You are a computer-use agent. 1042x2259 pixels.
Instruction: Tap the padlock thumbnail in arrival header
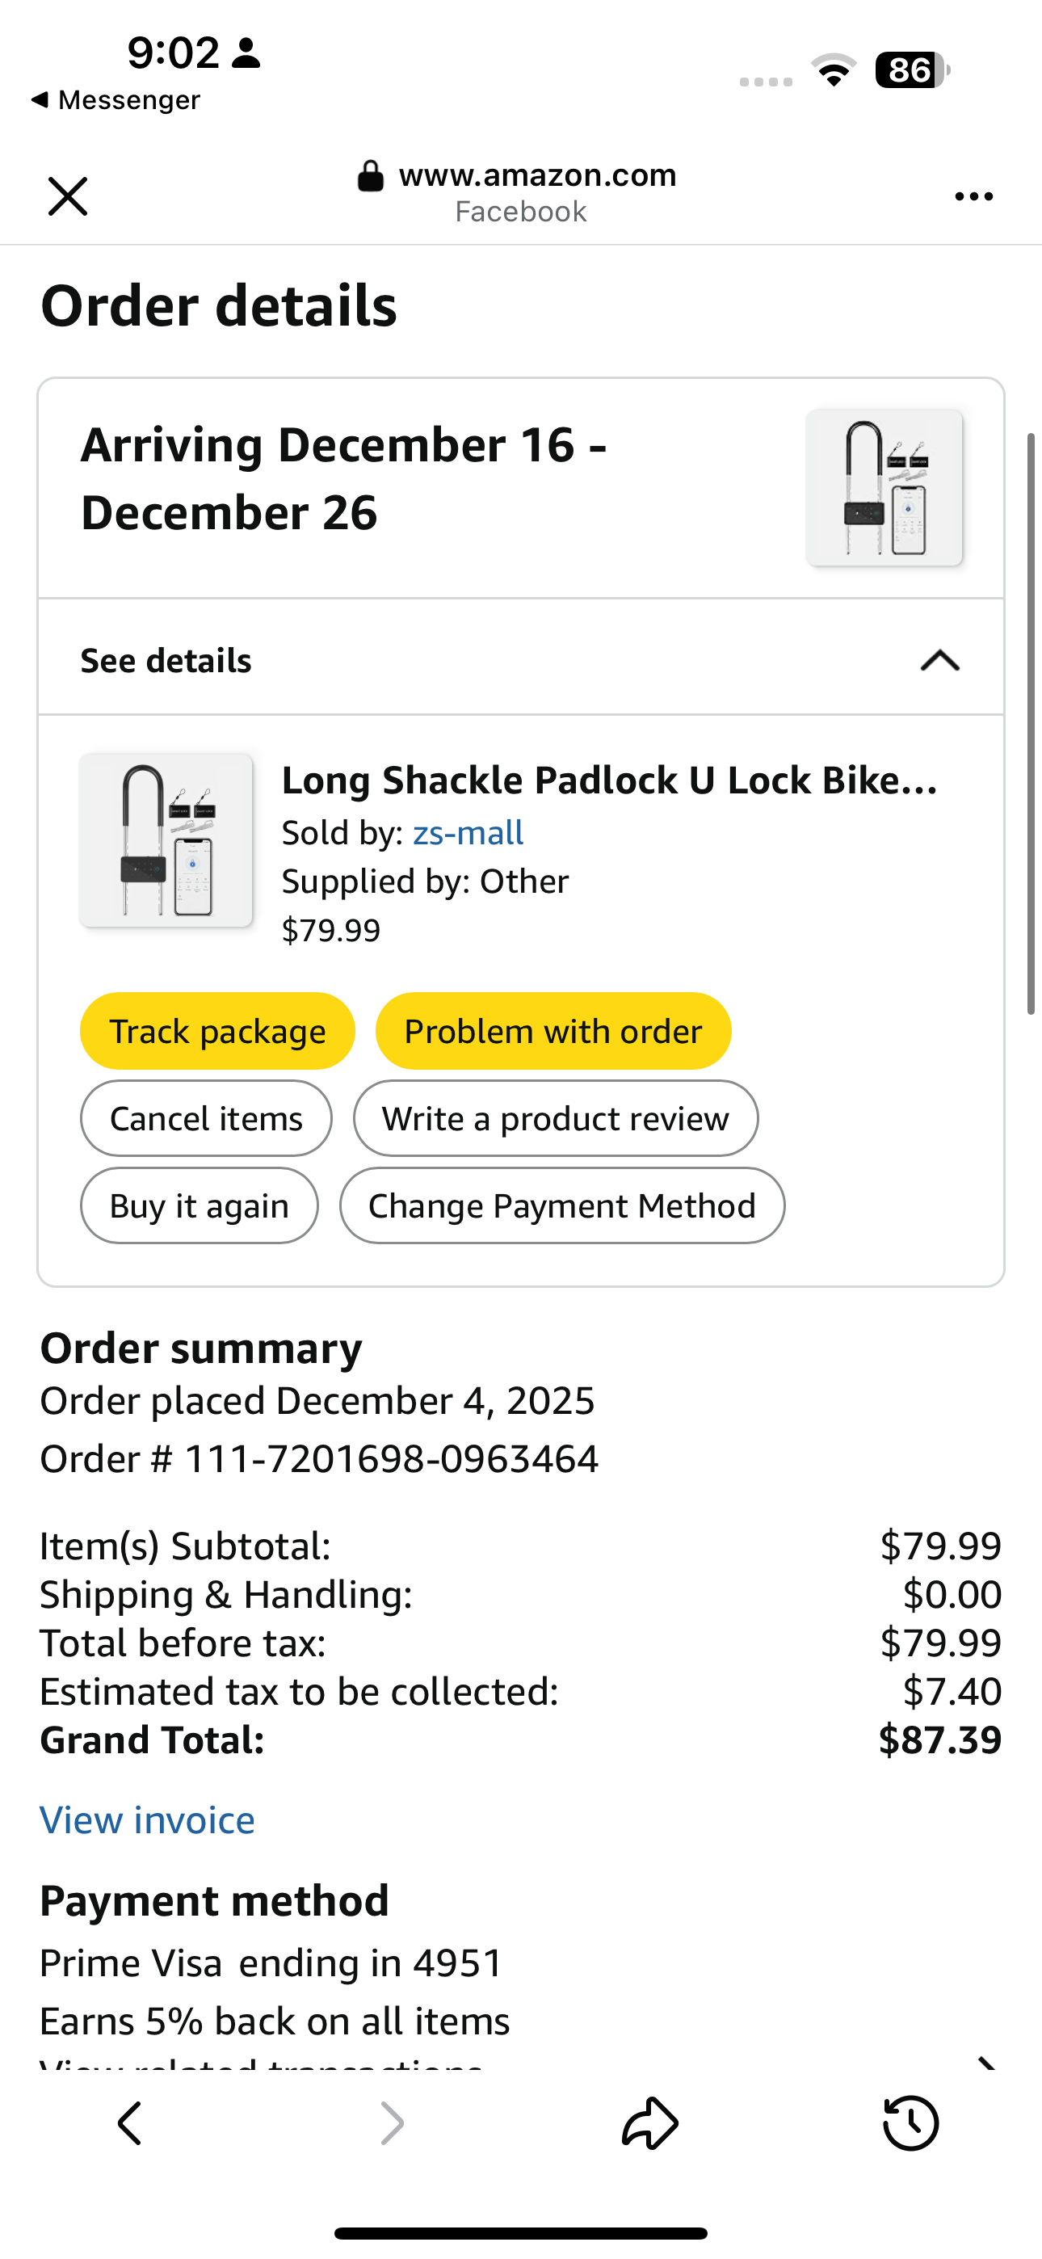[884, 487]
